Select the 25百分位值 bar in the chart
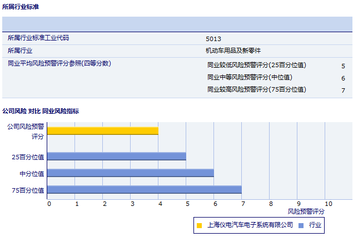The image size is (363, 237). (117, 156)
